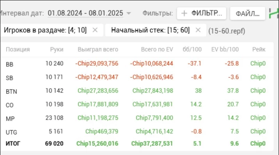Open the ФАЙЛ... button
The image size is (279, 155).
(247, 14)
